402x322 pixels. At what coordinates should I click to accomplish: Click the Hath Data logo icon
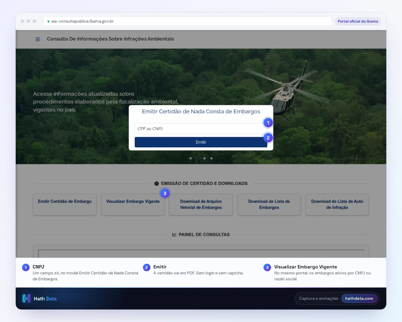(27, 298)
